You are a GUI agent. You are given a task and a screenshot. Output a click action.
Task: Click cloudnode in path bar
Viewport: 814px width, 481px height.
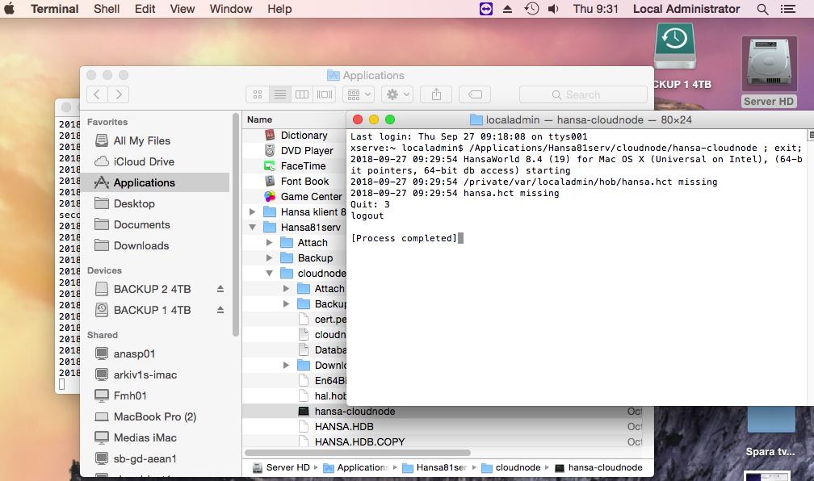pyautogui.click(x=511, y=467)
